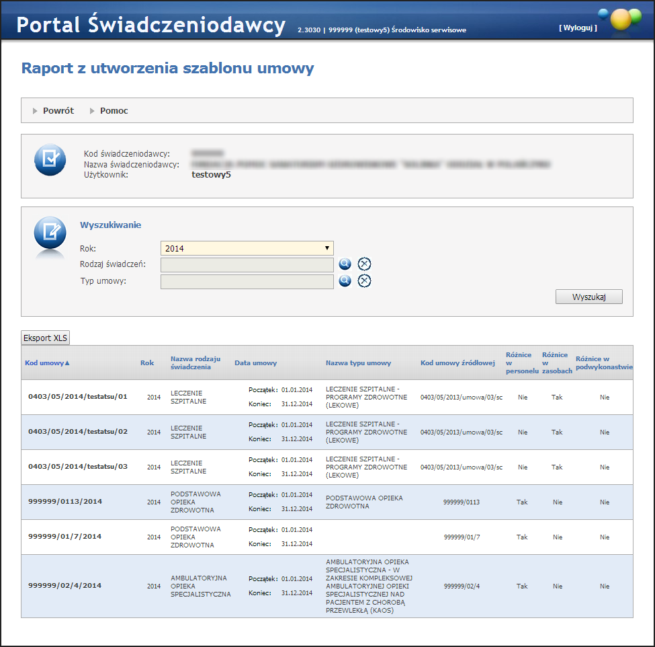Screen dimensions: 655x647
Task: Sort by Data umowy column header
Action: [x=255, y=363]
